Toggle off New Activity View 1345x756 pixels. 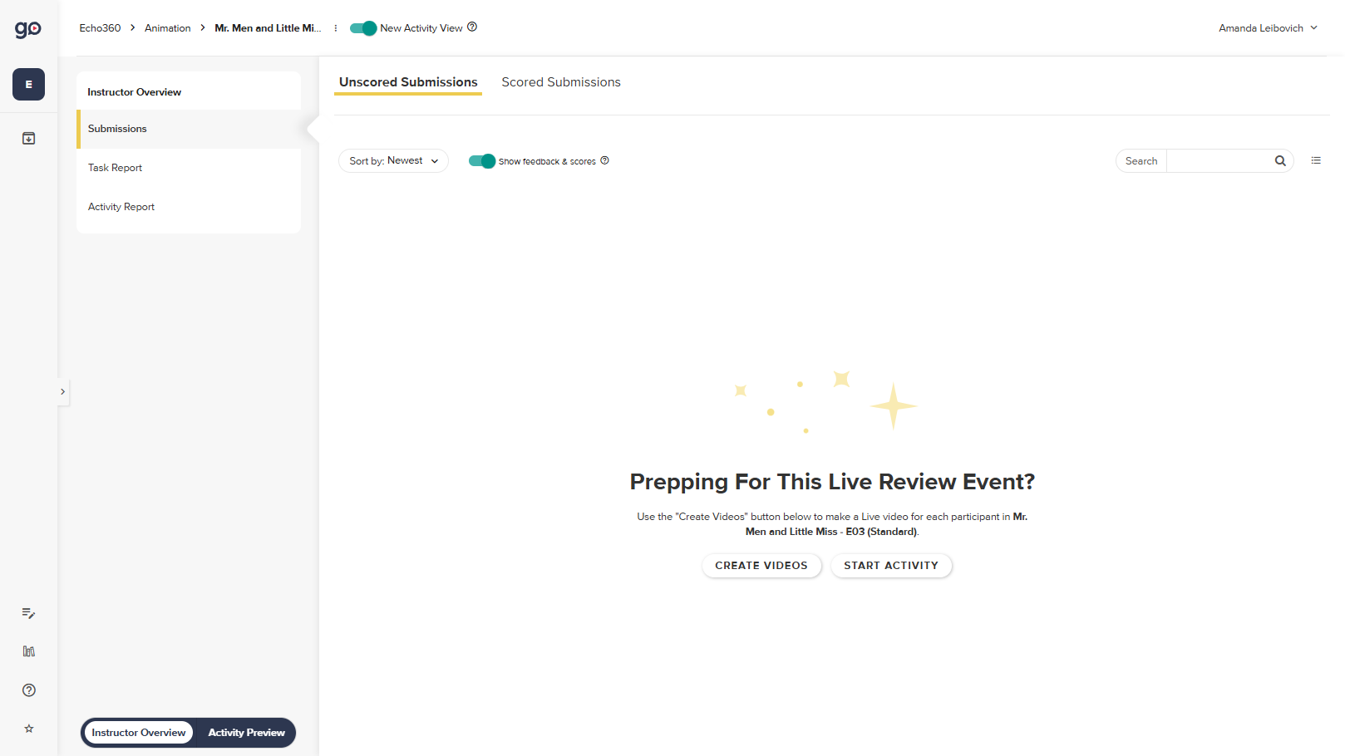[x=362, y=27]
